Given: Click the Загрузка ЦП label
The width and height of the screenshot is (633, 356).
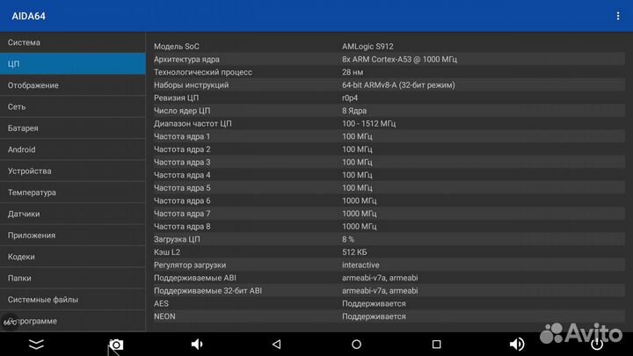Looking at the screenshot, I should (177, 239).
